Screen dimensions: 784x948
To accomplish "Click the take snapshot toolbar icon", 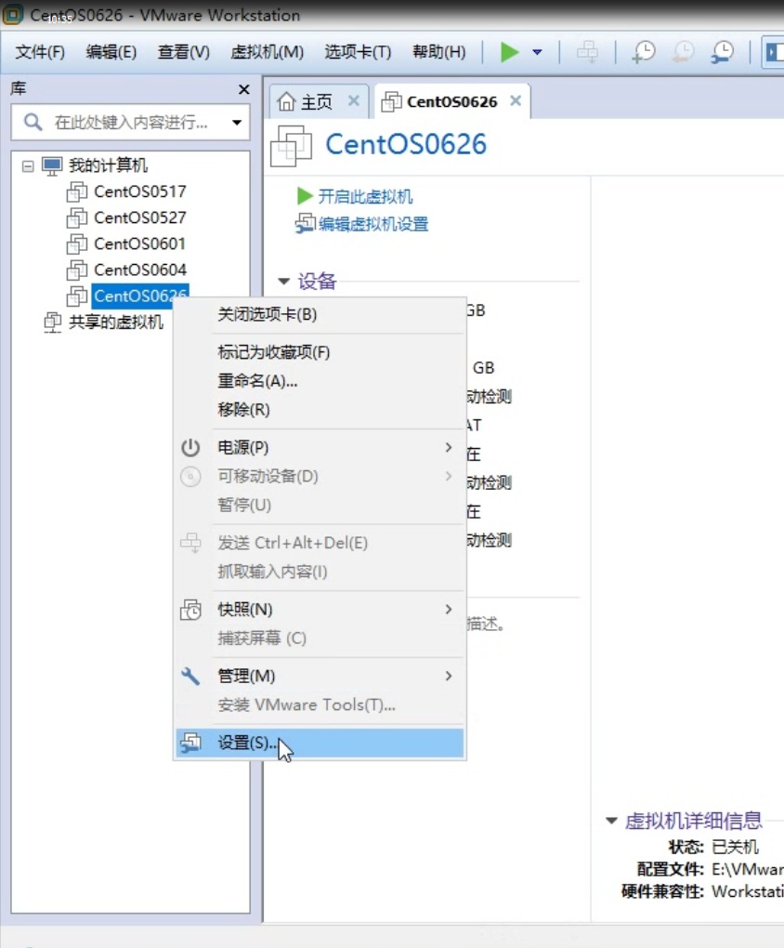I will click(x=642, y=53).
